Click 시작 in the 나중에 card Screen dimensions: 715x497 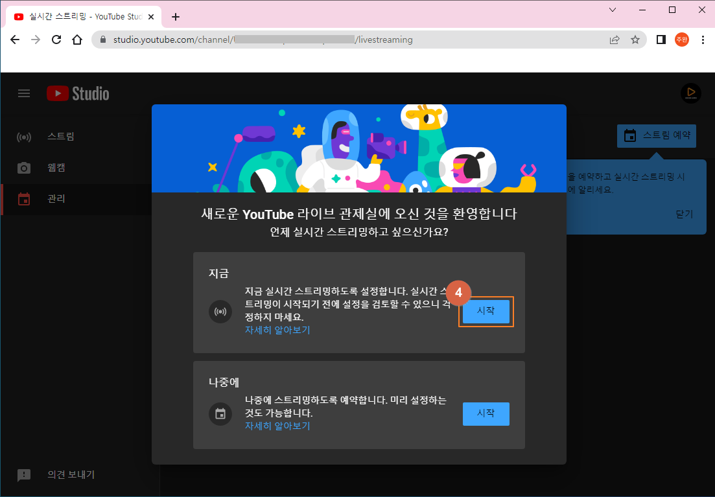(x=486, y=413)
